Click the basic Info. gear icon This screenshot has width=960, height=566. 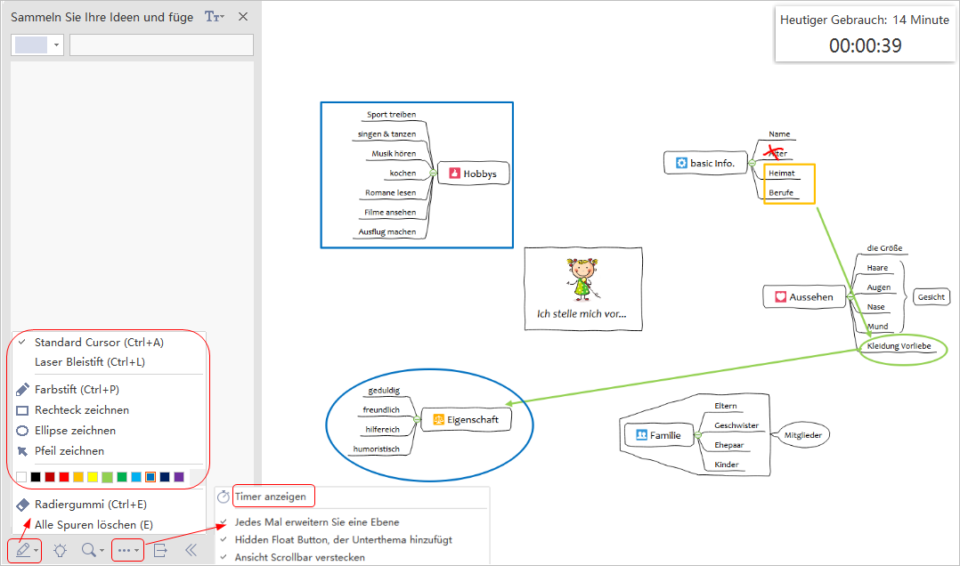[681, 163]
